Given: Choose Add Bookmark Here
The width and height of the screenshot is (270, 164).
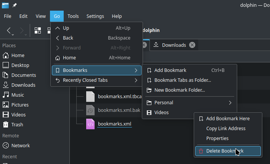Looking at the screenshot, I should (228, 119).
